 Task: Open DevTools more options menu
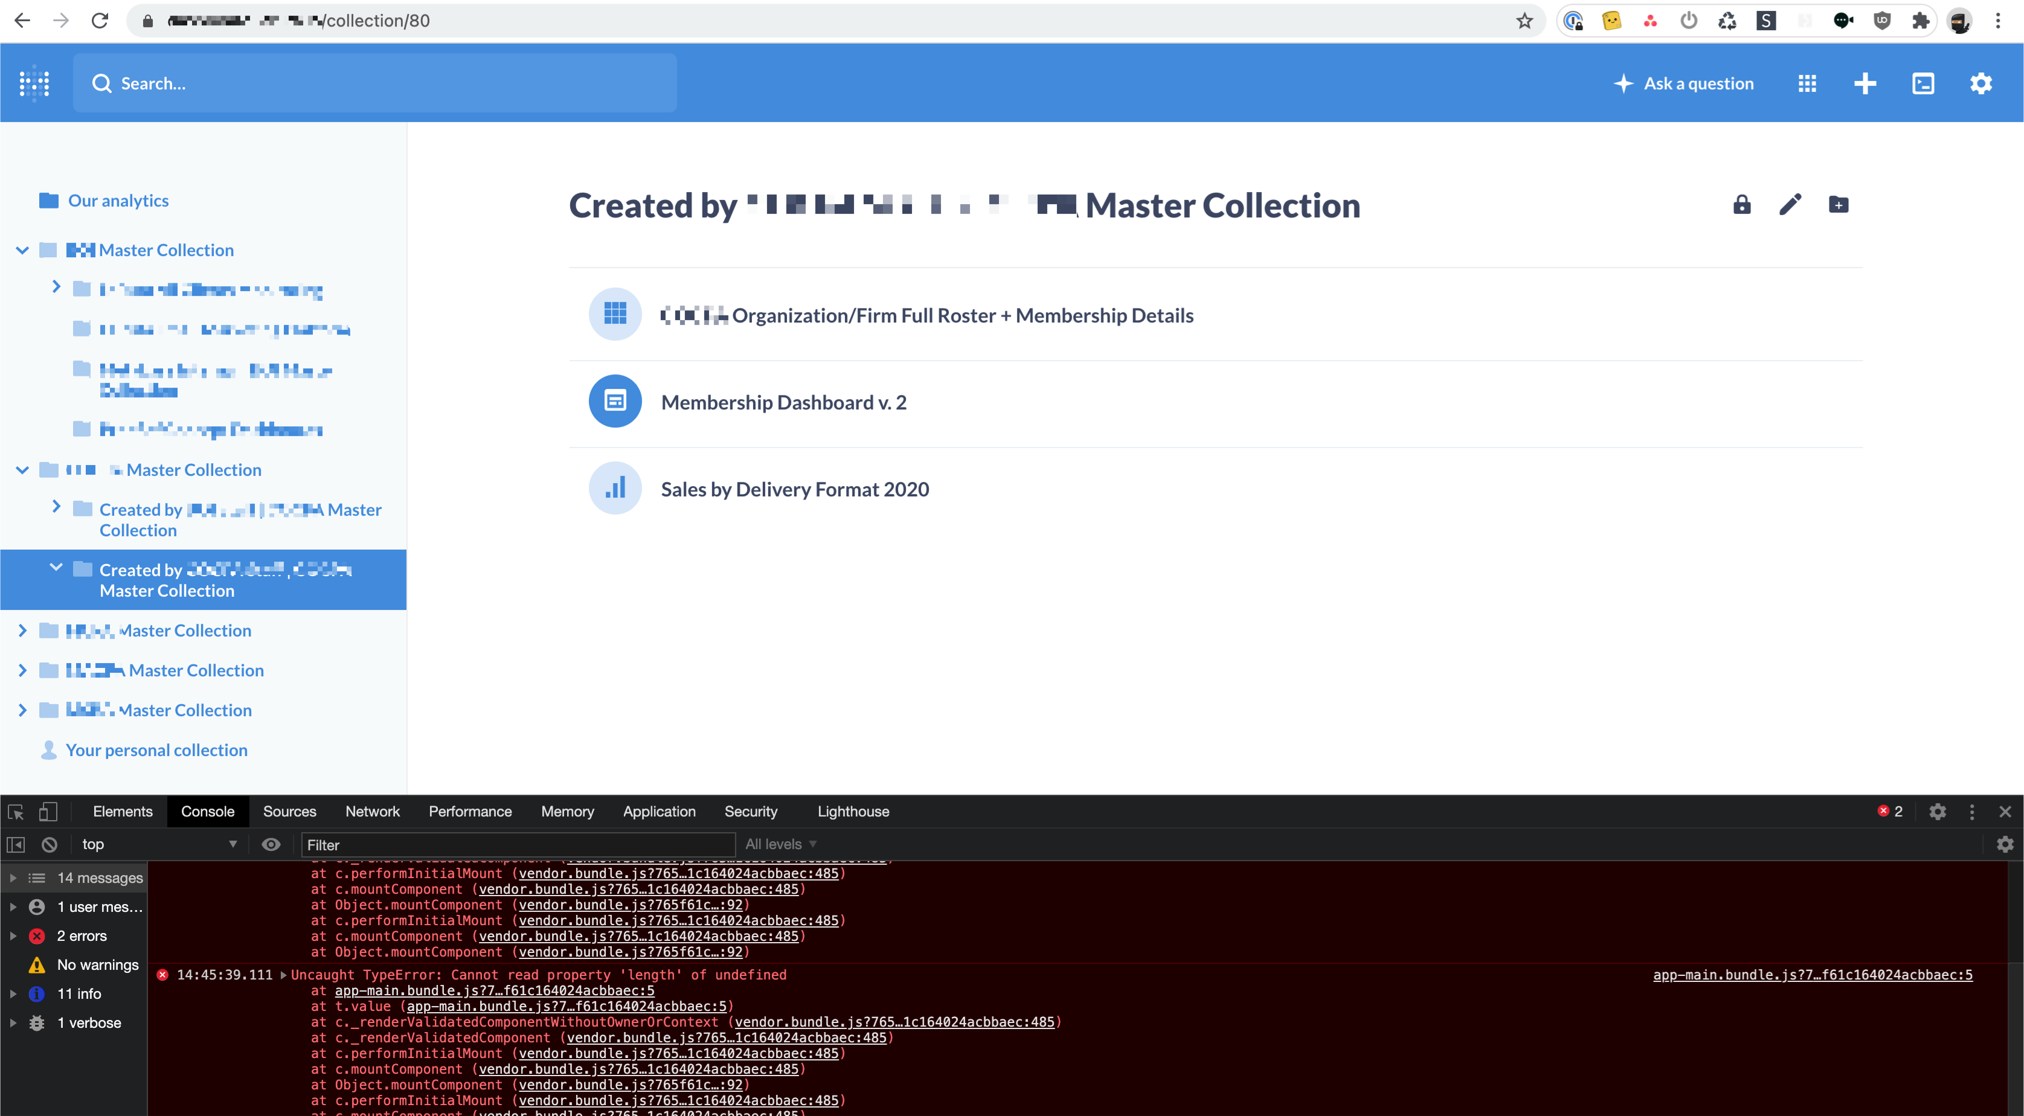1971,811
